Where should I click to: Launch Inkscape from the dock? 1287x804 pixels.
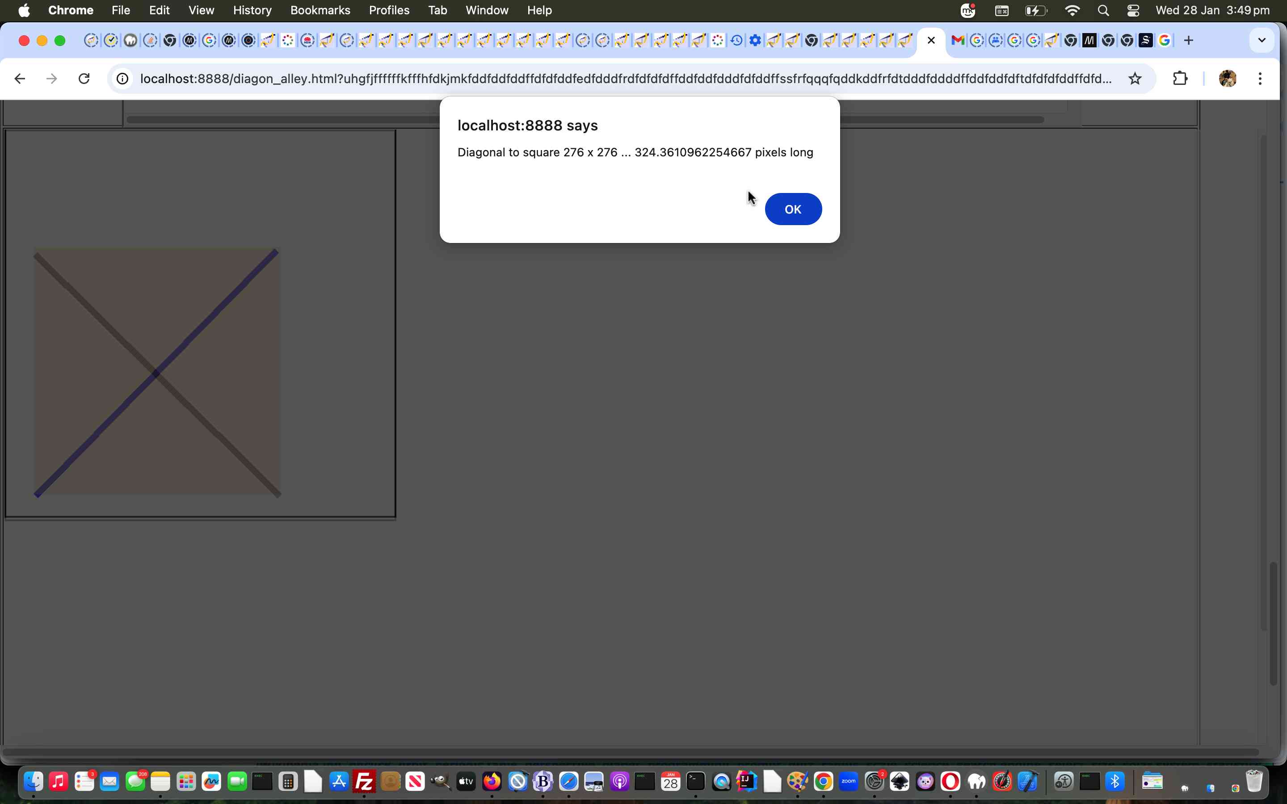tap(900, 781)
